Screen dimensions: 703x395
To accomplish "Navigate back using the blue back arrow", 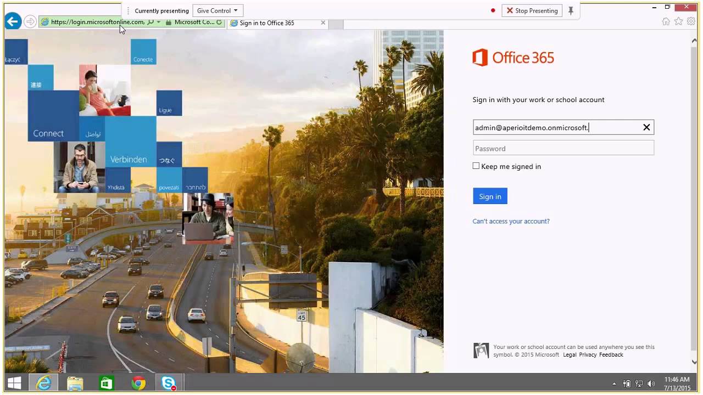I will [12, 21].
